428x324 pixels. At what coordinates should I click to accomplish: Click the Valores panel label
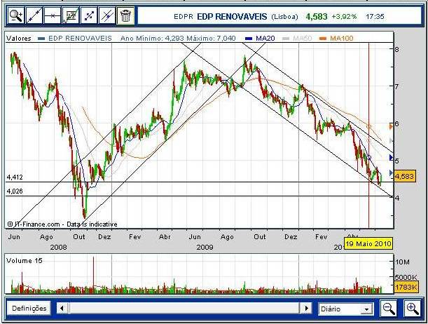point(18,39)
